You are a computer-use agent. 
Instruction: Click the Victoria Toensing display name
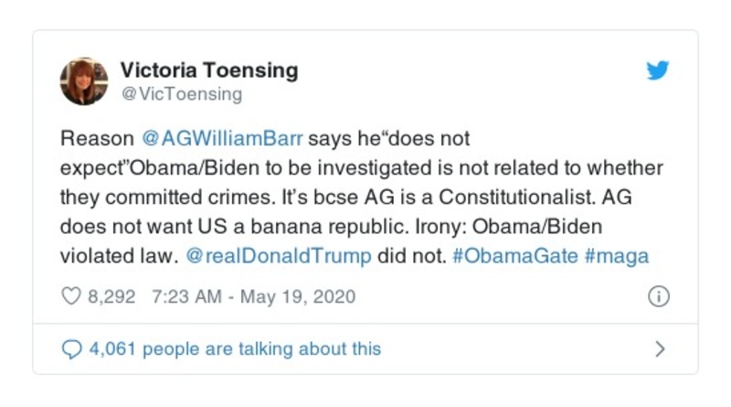tap(209, 70)
